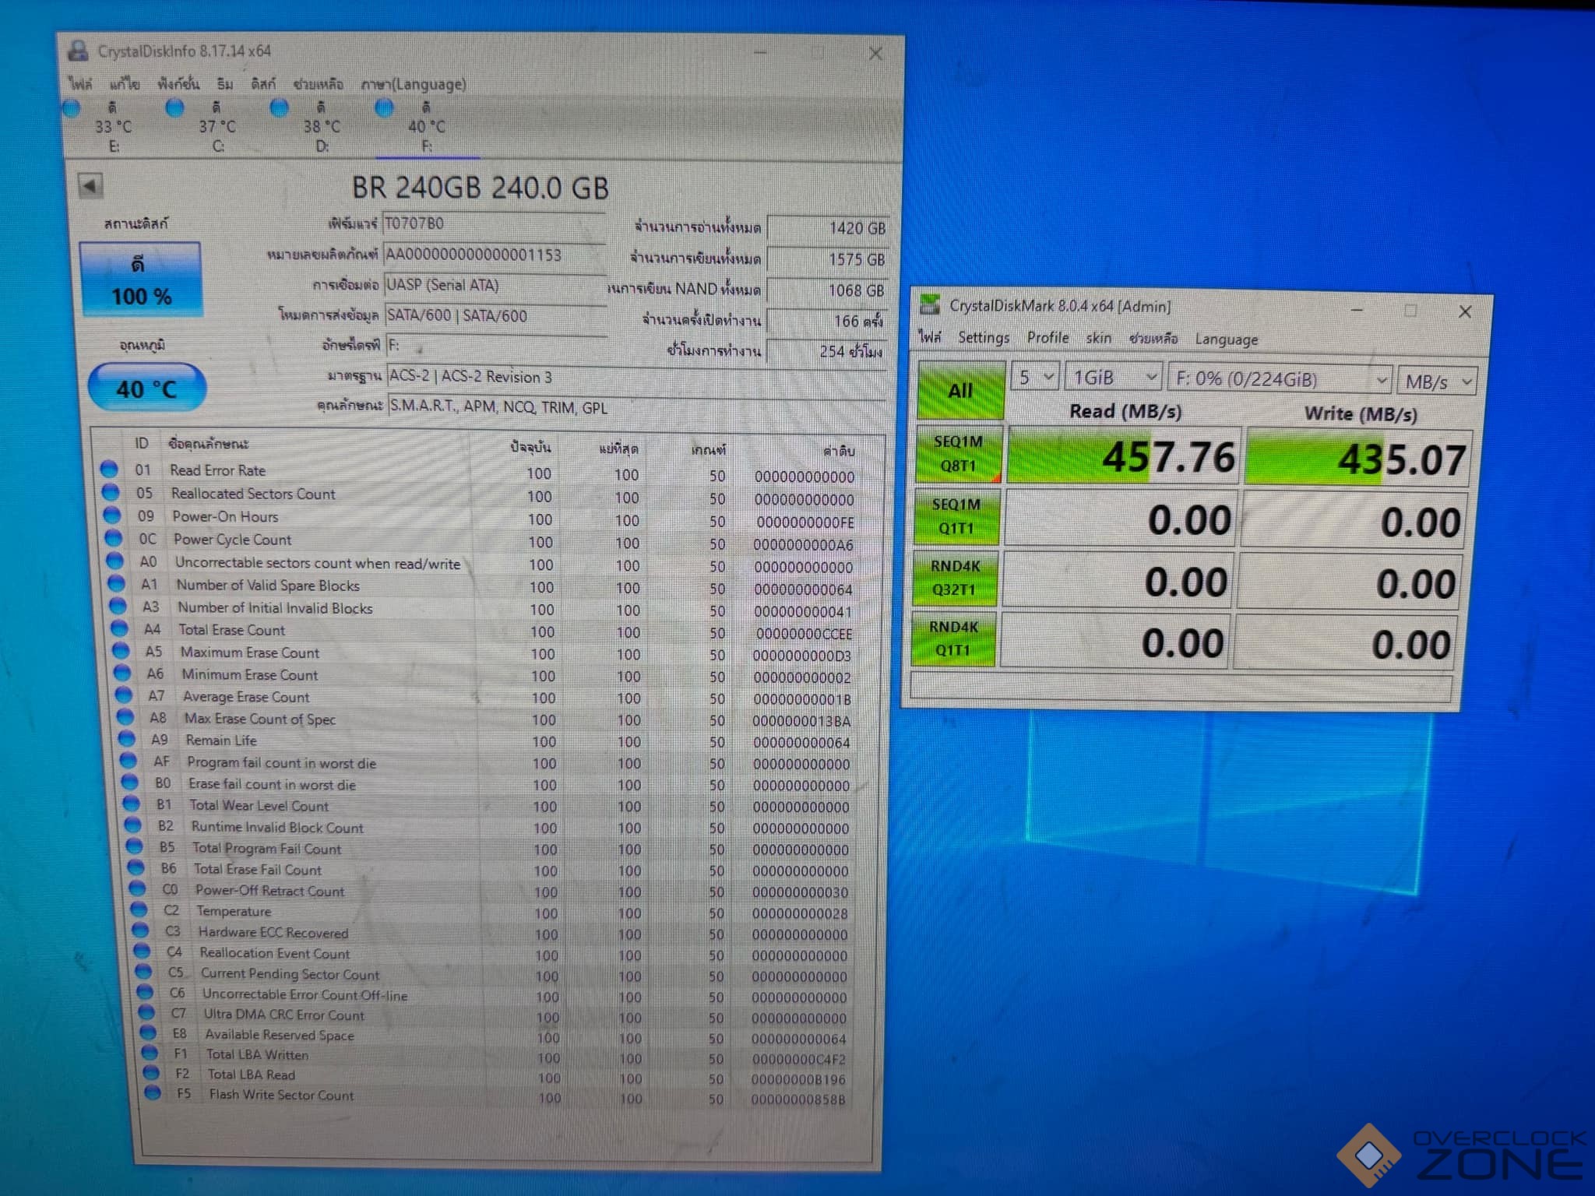Click status circle for Power-Off Retract Count
The height and width of the screenshot is (1196, 1595).
pos(138,888)
